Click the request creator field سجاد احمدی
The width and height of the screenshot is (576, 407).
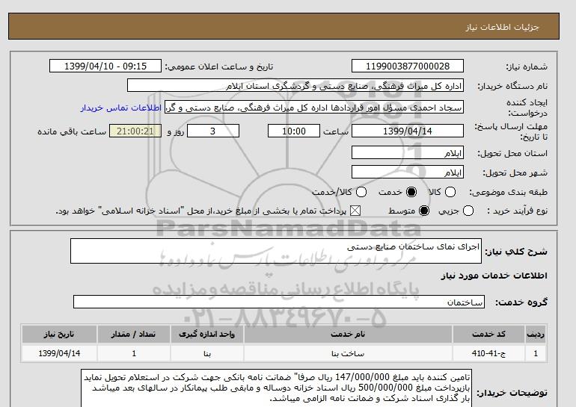click(314, 108)
